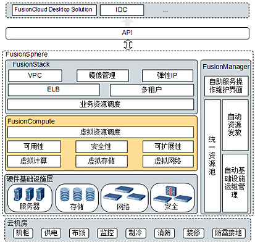Click the 多租户 block
The height and width of the screenshot is (242, 255).
click(x=152, y=90)
